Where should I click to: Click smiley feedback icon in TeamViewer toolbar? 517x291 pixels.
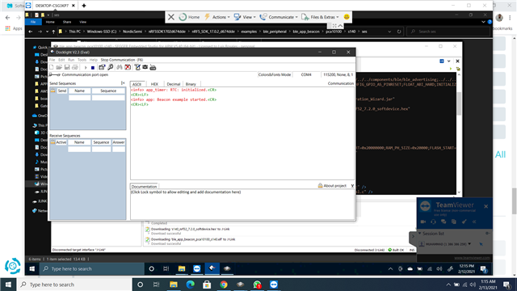click(x=347, y=17)
